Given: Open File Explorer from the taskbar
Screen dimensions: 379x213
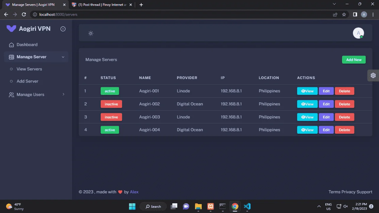Looking at the screenshot, I should pyautogui.click(x=198, y=206).
